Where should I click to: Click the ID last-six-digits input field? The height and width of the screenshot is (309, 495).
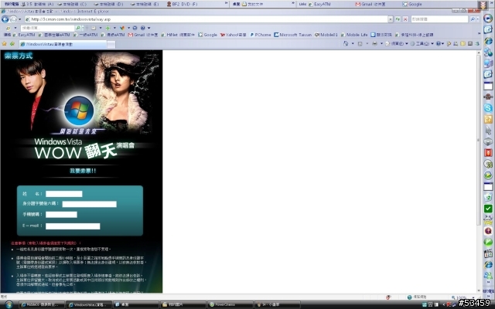pyautogui.click(x=90, y=204)
